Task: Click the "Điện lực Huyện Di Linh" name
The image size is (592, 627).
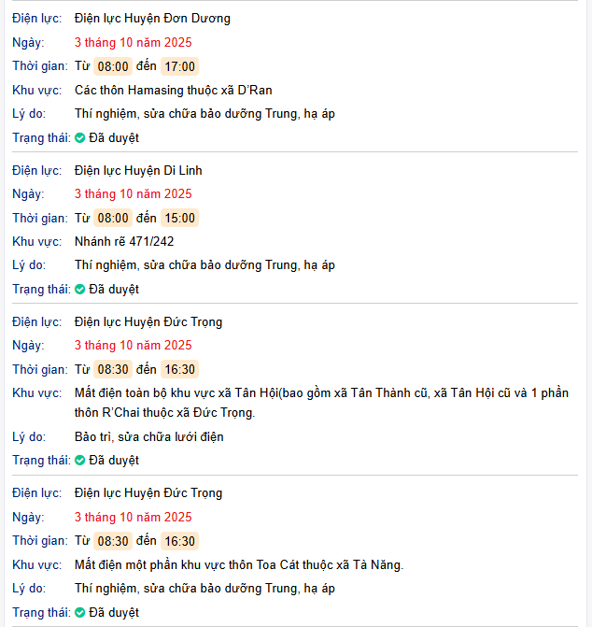Action: [138, 170]
